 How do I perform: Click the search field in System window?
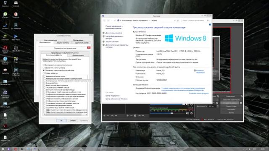pyautogui.click(x=195, y=21)
